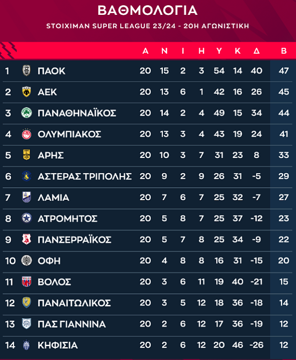Image resolution: width=296 pixels, height=360 pixels.
Task: Click the Aris yellow crest icon
Action: [26, 155]
